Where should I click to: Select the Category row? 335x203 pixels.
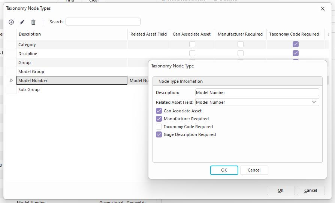[71, 45]
